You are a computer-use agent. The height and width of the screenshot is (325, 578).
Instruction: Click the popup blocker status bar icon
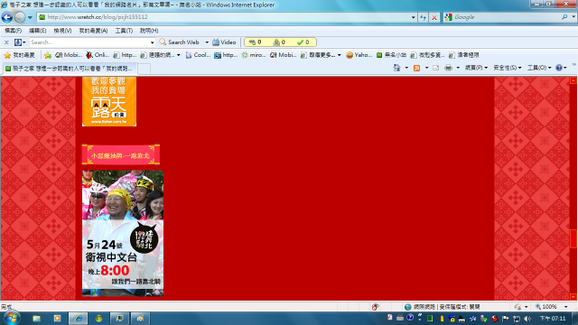click(375, 307)
